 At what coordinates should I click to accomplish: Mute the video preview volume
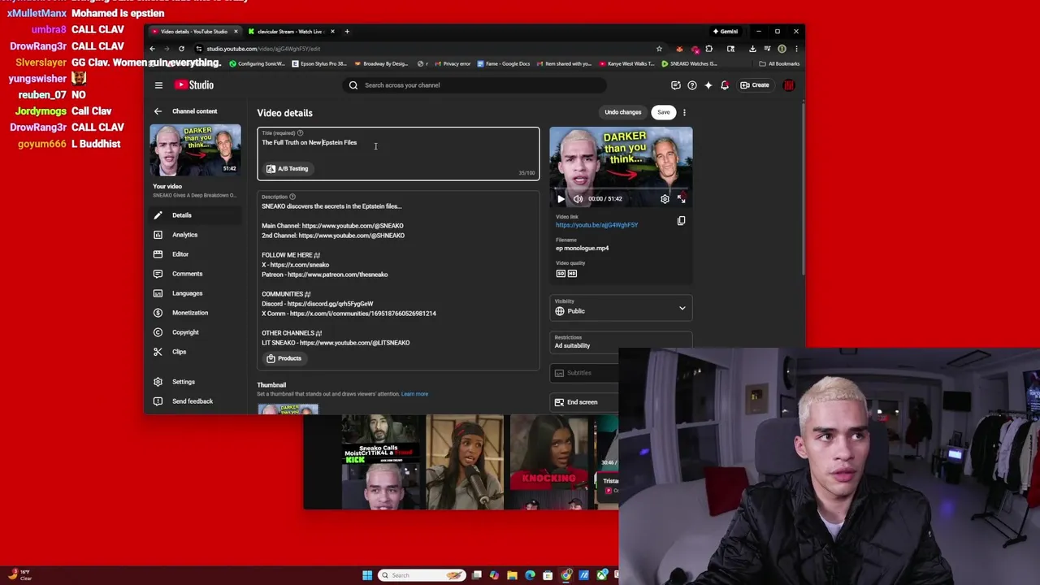point(578,199)
